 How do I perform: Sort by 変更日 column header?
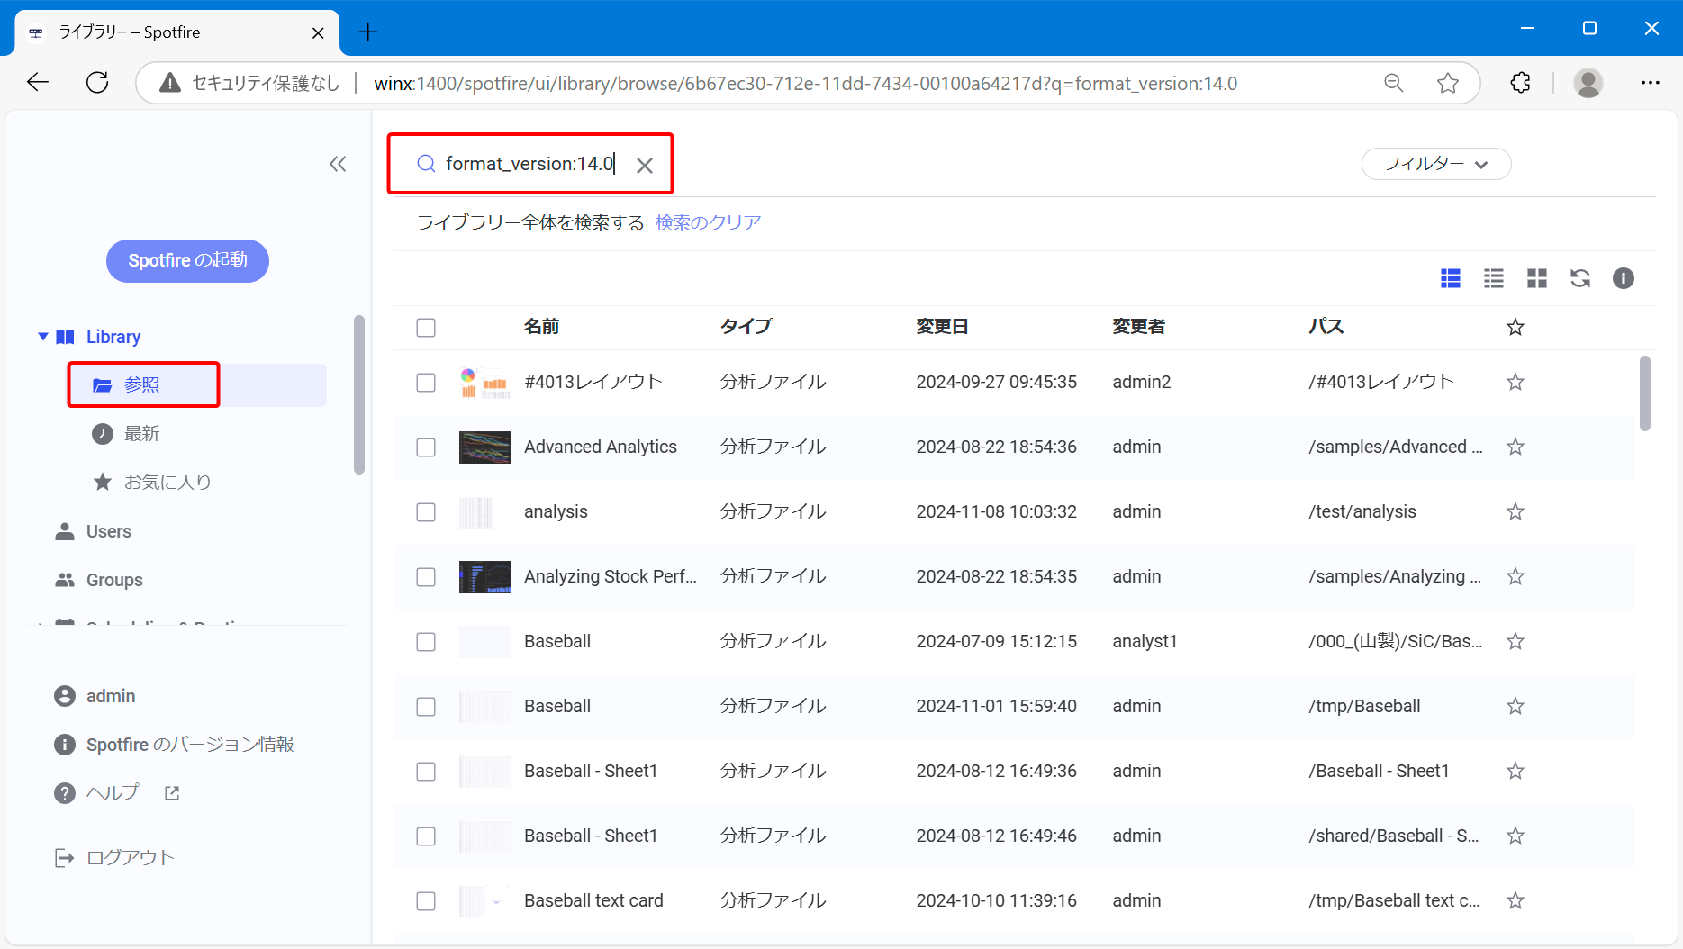click(943, 327)
